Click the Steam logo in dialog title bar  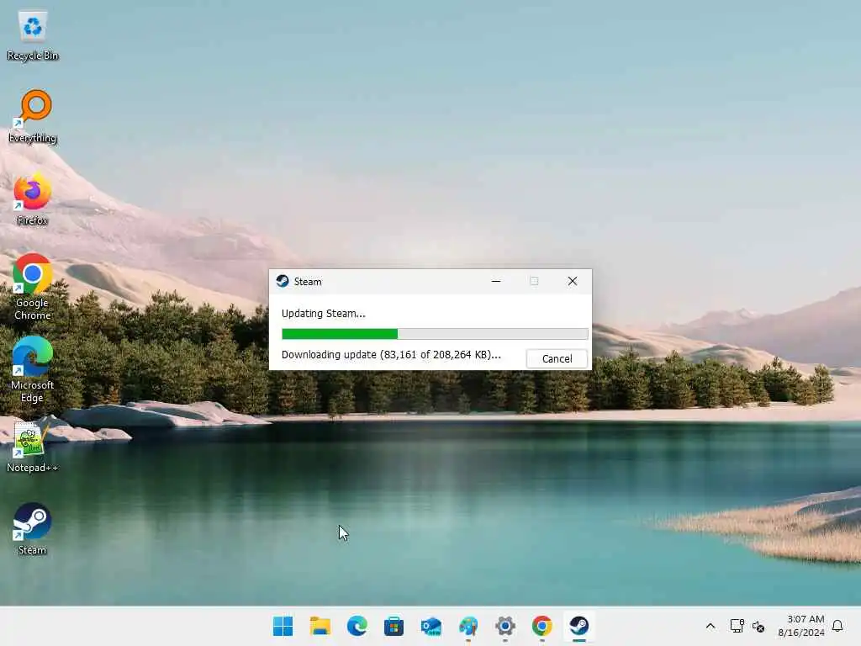coord(283,281)
